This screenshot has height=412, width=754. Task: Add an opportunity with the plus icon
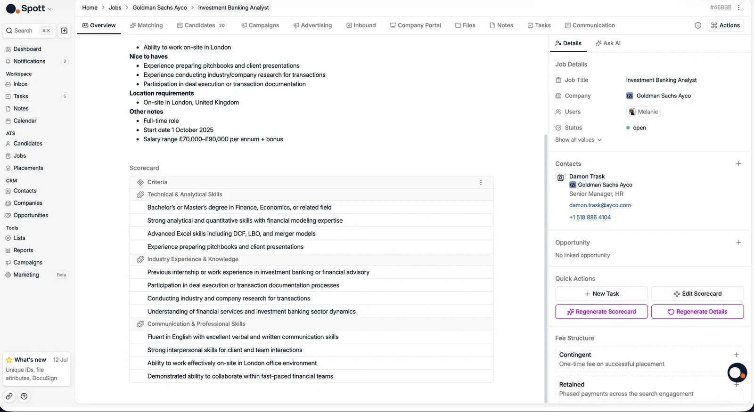(738, 242)
